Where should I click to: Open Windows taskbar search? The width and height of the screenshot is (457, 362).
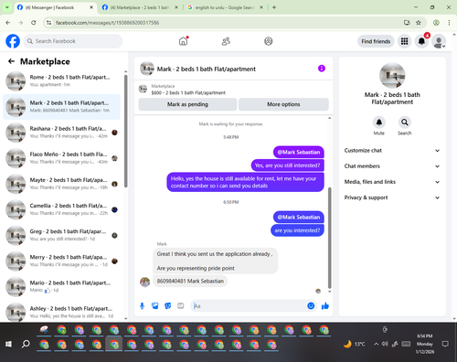coord(26,344)
